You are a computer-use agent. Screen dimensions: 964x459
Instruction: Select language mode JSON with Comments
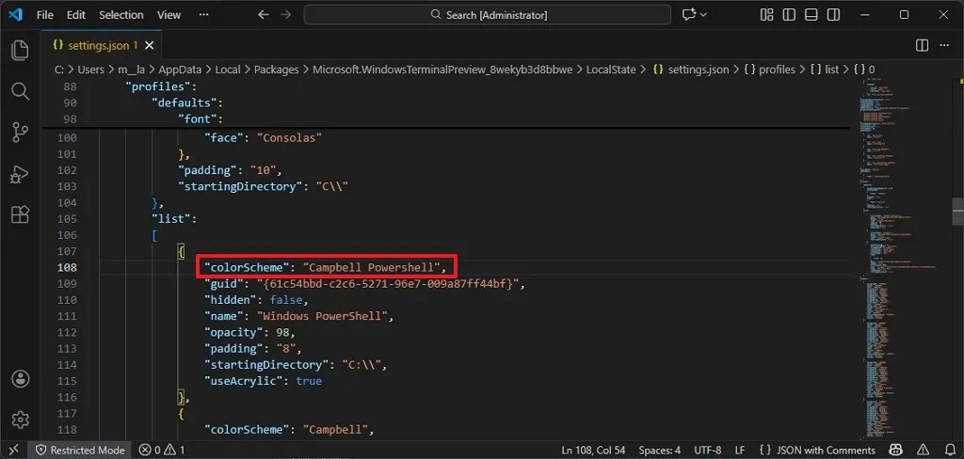(817, 450)
